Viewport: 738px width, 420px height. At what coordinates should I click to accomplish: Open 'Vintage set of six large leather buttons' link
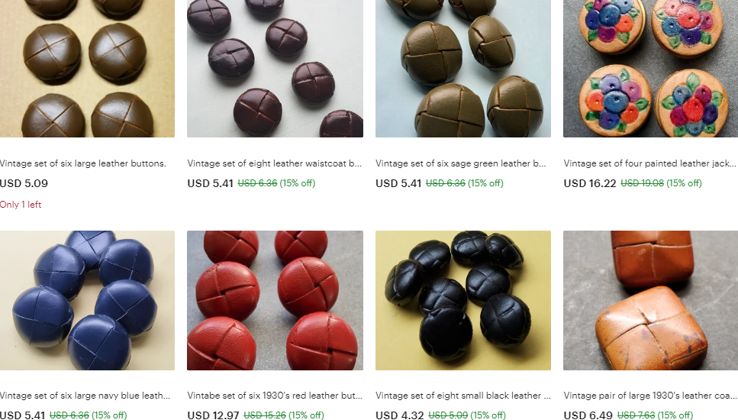(x=83, y=163)
